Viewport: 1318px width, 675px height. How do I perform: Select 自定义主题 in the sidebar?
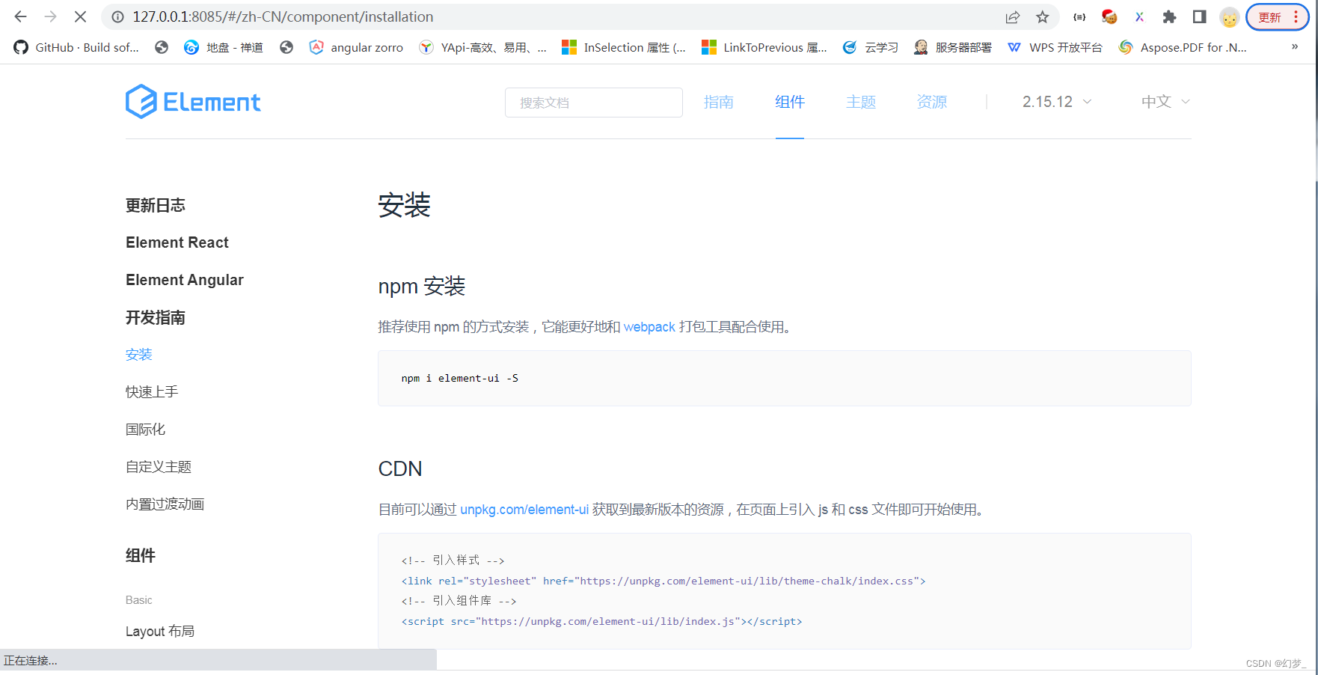pyautogui.click(x=159, y=467)
